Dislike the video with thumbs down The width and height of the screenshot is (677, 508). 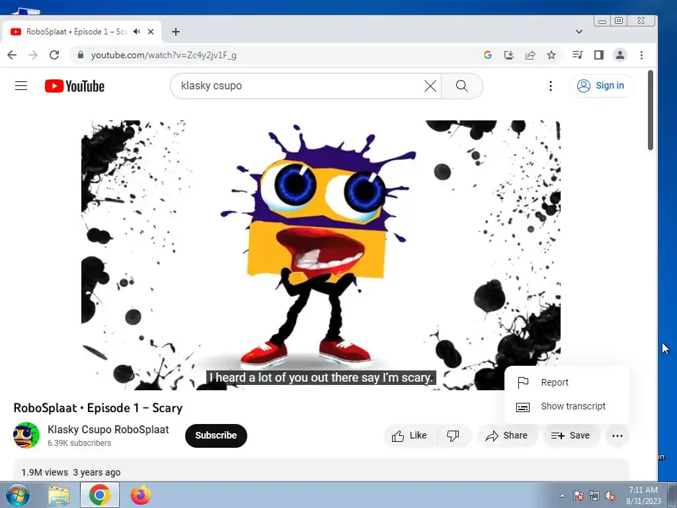point(454,435)
